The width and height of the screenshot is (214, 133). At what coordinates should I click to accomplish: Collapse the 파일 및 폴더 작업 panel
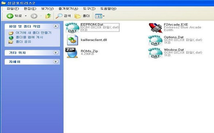click(x=55, y=26)
